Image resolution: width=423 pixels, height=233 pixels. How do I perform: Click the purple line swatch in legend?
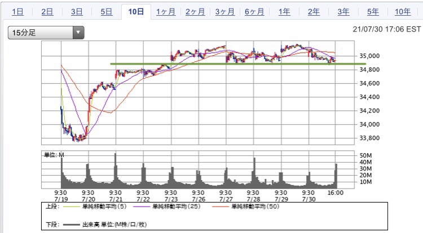[142, 207]
